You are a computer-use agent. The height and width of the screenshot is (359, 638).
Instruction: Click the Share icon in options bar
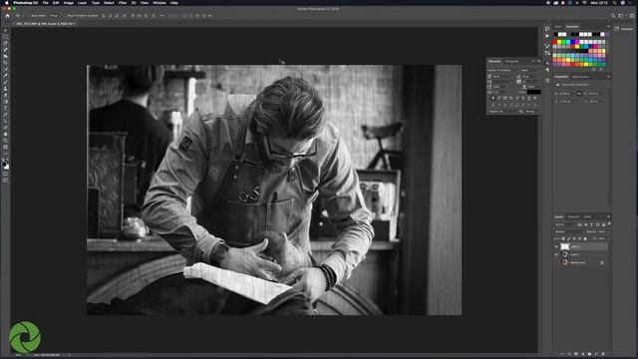pos(632,16)
